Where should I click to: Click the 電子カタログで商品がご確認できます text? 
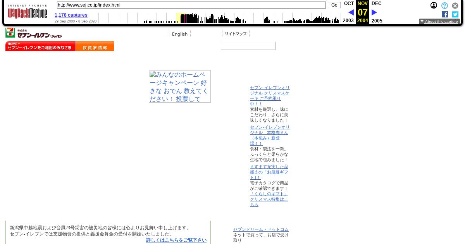pyautogui.click(x=269, y=186)
